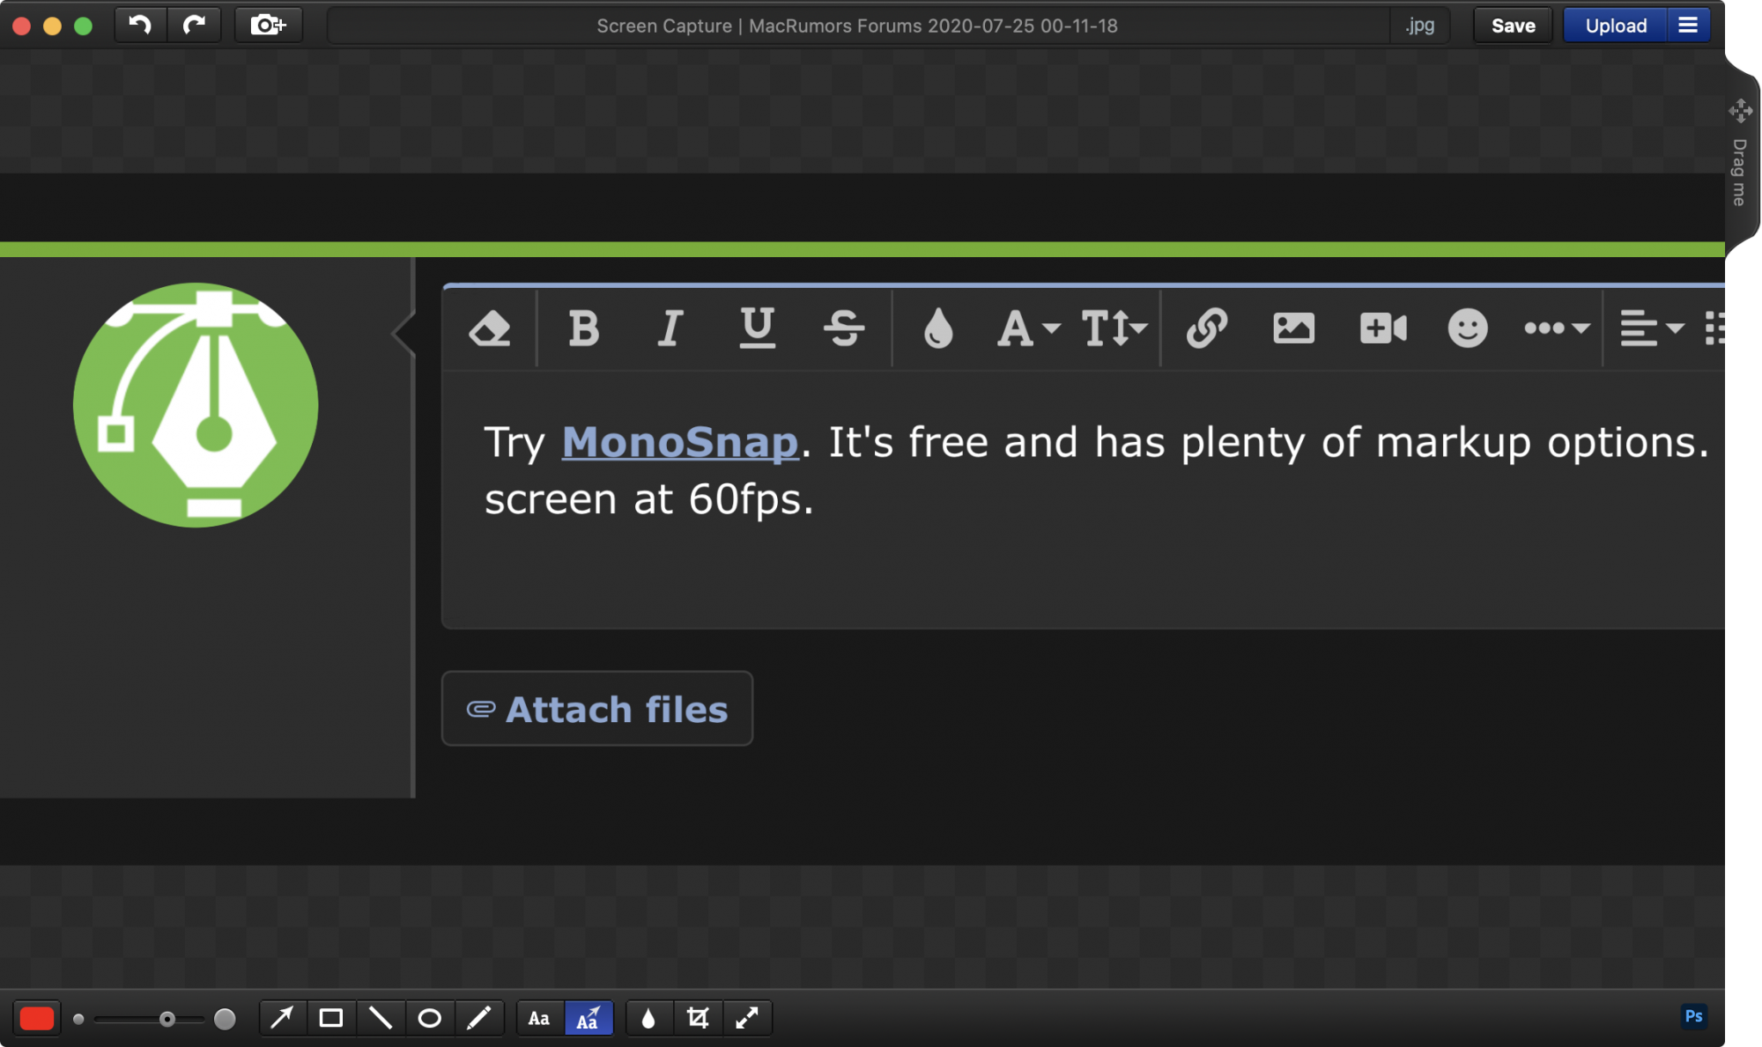Click the insert image icon
This screenshot has width=1762, height=1047.
click(1293, 328)
